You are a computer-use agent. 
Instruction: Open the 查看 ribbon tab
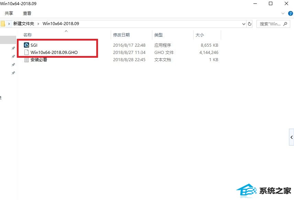click(x=27, y=13)
